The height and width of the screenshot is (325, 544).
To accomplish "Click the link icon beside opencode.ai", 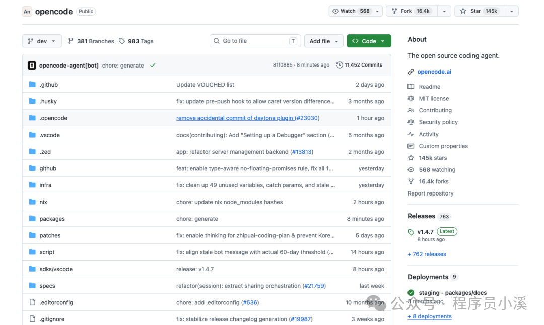I will pos(411,72).
